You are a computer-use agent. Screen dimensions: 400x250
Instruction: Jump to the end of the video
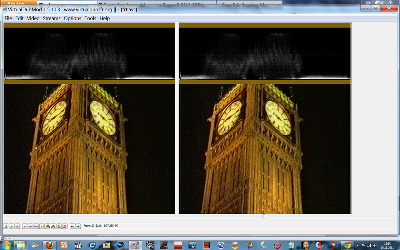click(42, 226)
